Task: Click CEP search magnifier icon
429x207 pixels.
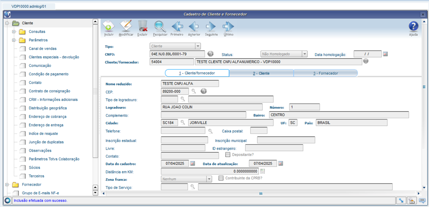Action: click(x=194, y=91)
